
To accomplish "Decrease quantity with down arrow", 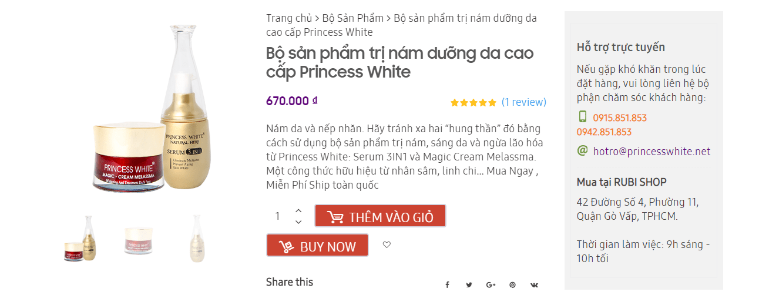I will point(298,222).
